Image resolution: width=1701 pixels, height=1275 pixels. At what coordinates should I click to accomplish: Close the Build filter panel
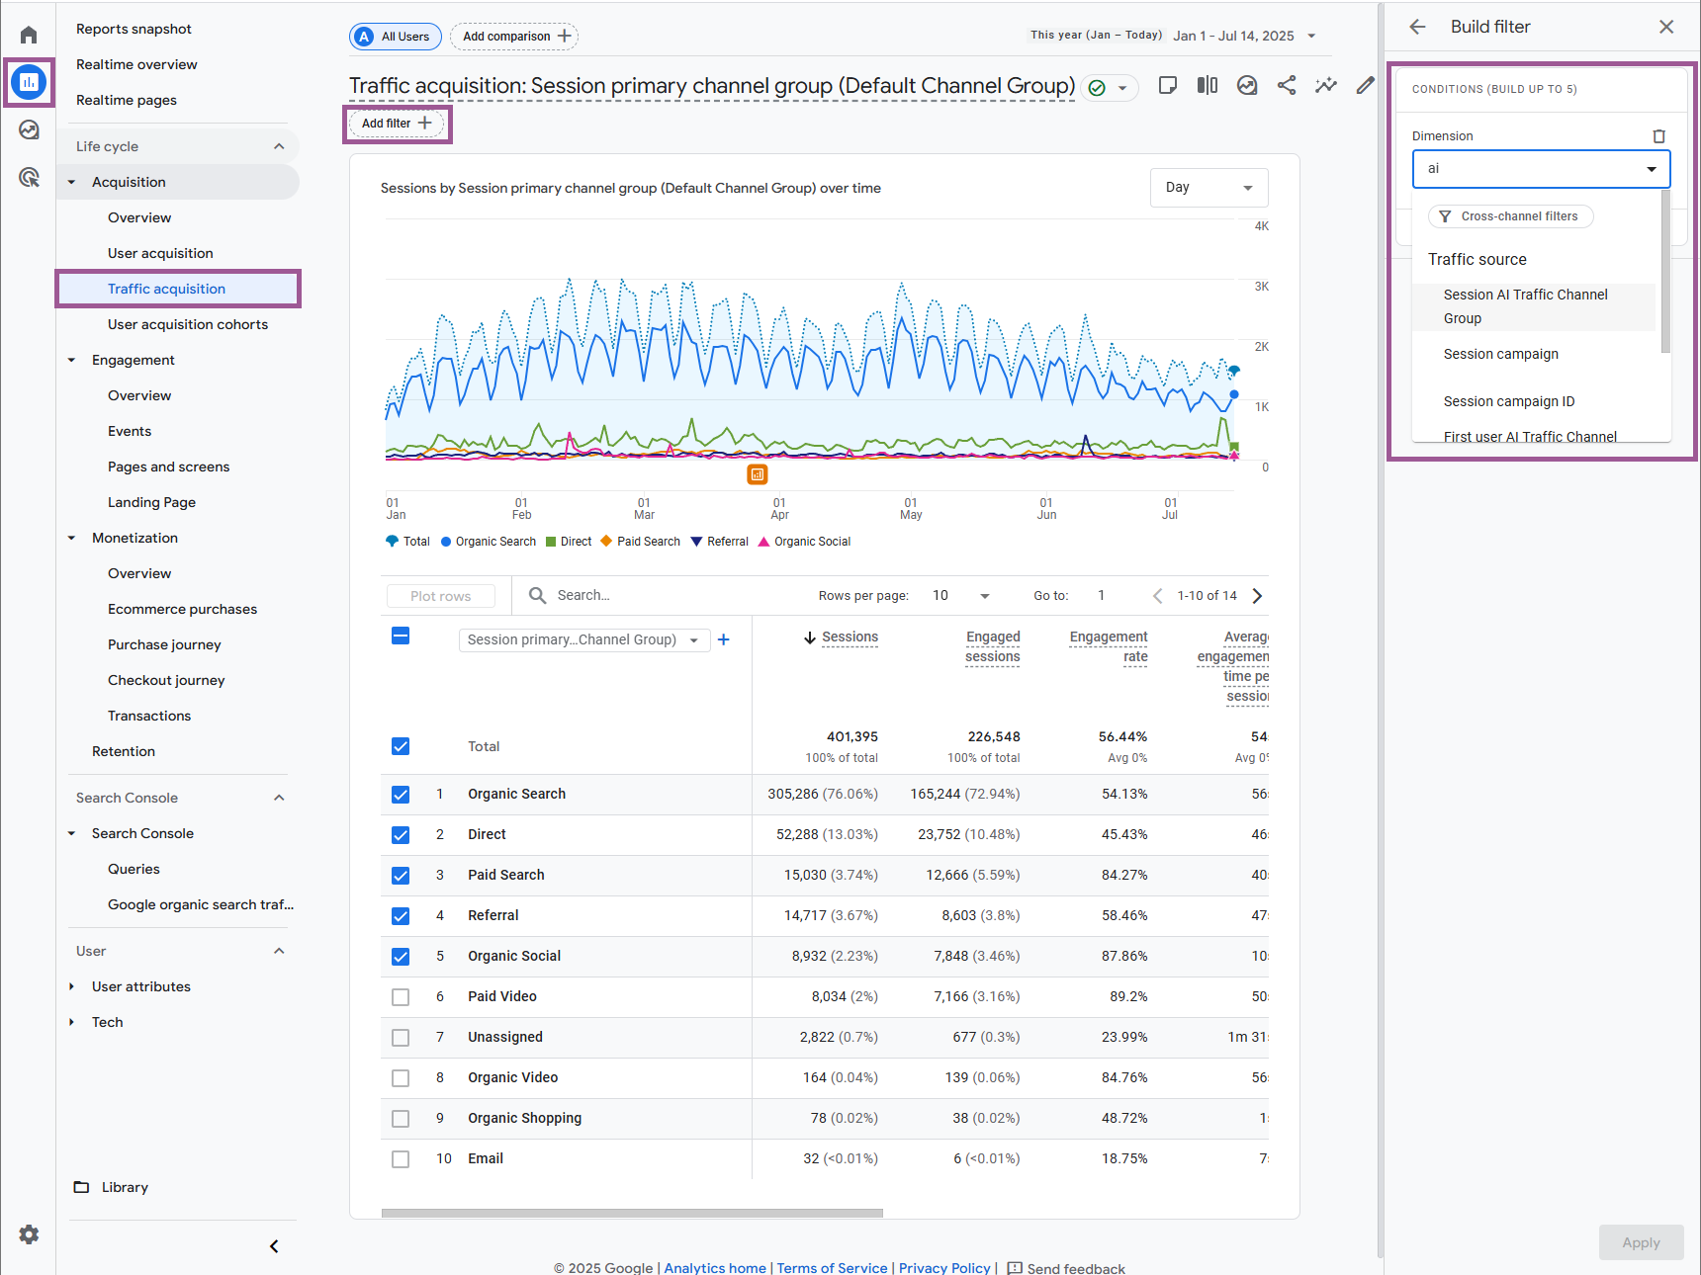click(x=1666, y=27)
